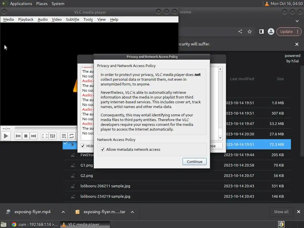Open Chrome's three-dot menu

coord(297,31)
